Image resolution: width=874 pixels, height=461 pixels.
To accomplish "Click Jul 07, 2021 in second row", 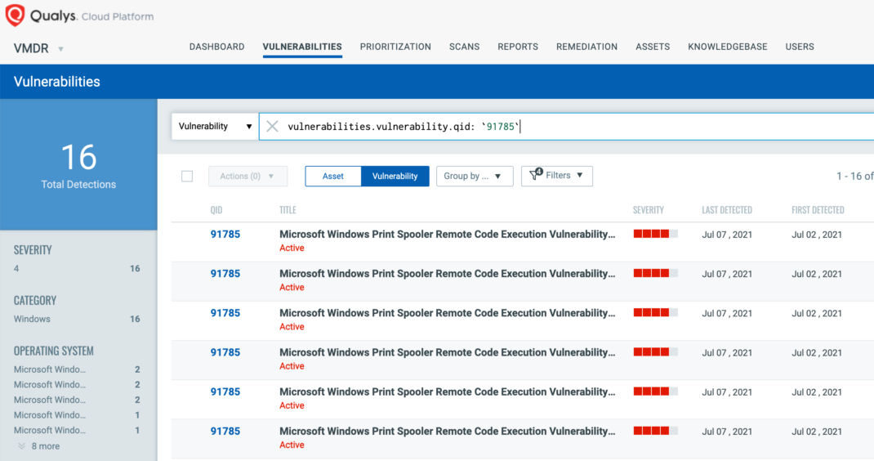I will tap(727, 274).
